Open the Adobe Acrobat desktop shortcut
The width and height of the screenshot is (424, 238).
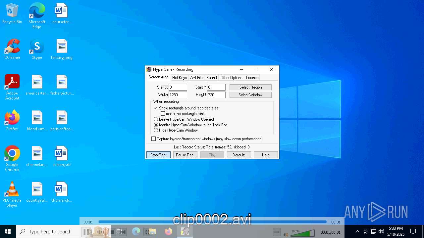[x=12, y=87]
